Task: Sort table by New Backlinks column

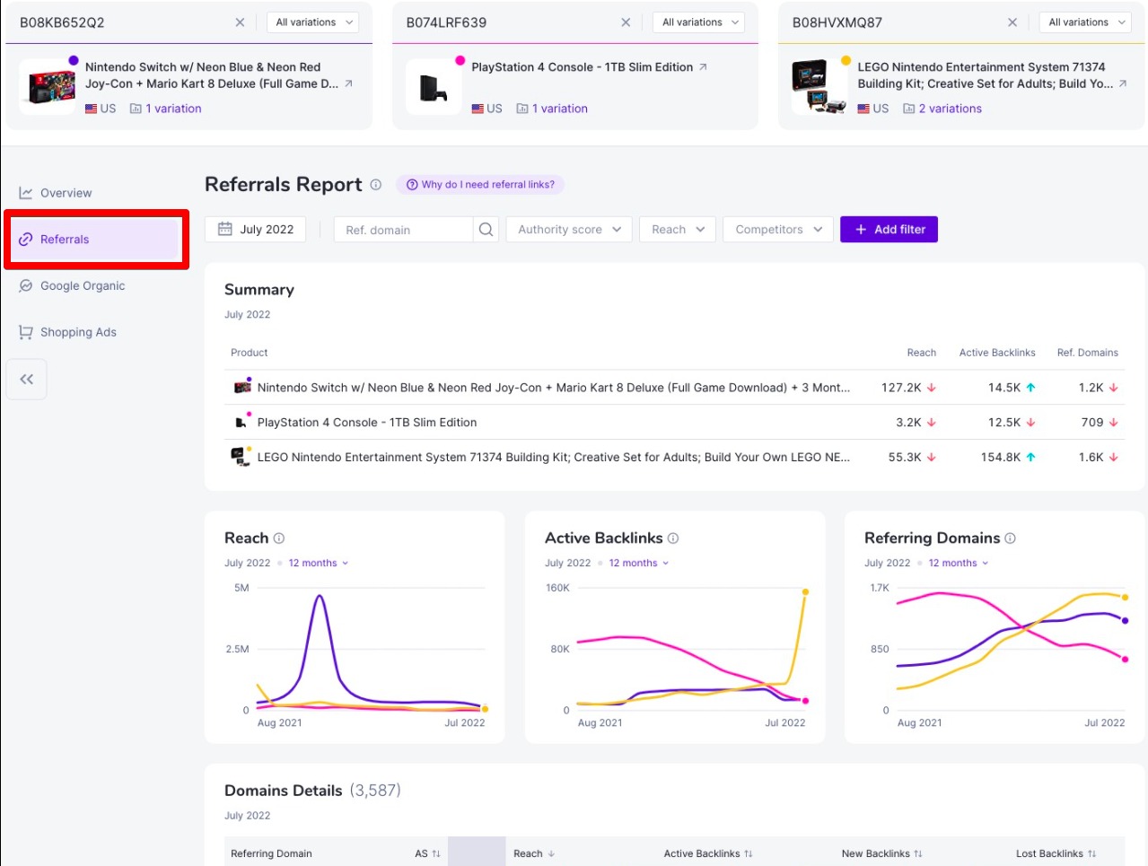Action: coord(881,853)
